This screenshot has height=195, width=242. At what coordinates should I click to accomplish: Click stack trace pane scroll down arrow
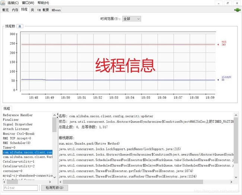point(236,177)
